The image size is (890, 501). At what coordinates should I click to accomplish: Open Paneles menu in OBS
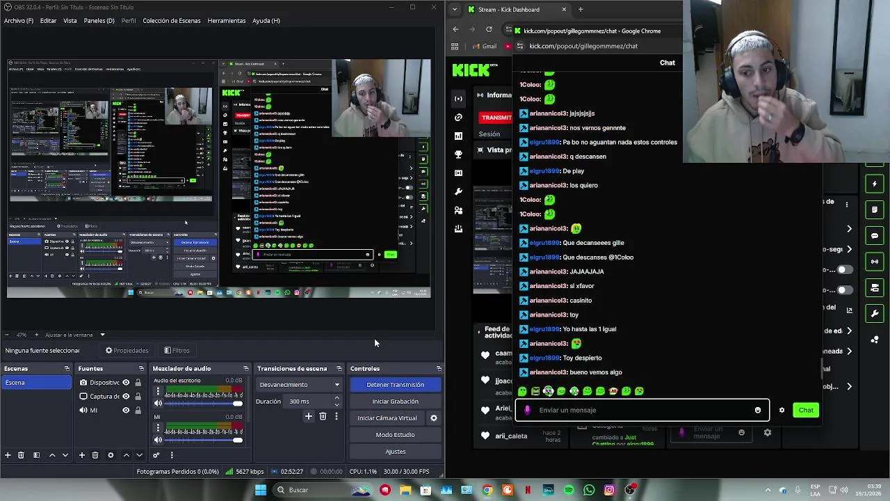pos(99,21)
